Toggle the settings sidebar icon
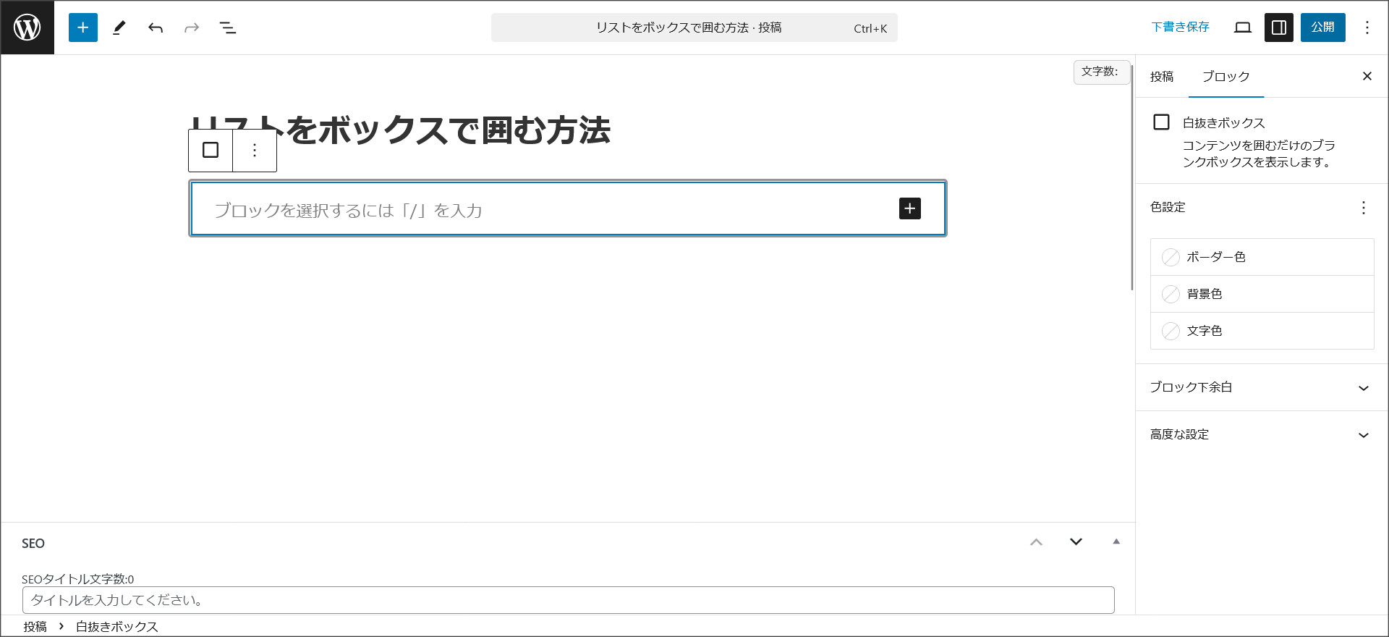The image size is (1389, 637). (1279, 28)
